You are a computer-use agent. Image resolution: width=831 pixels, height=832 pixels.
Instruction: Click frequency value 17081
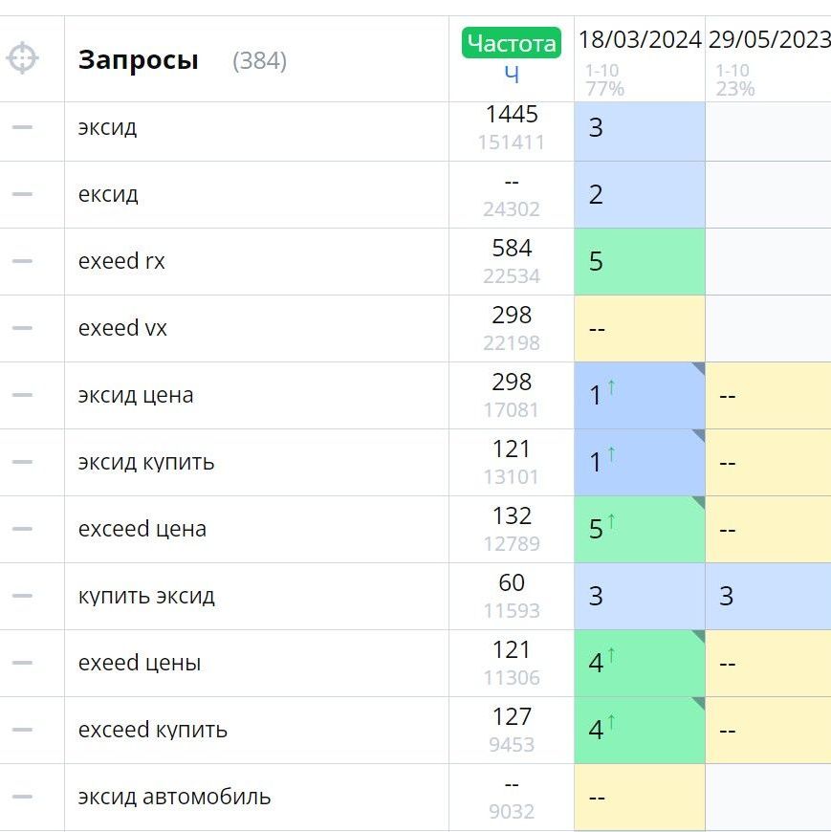[x=512, y=409]
